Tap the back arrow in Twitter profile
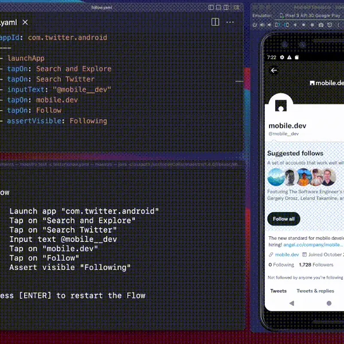 click(x=274, y=71)
